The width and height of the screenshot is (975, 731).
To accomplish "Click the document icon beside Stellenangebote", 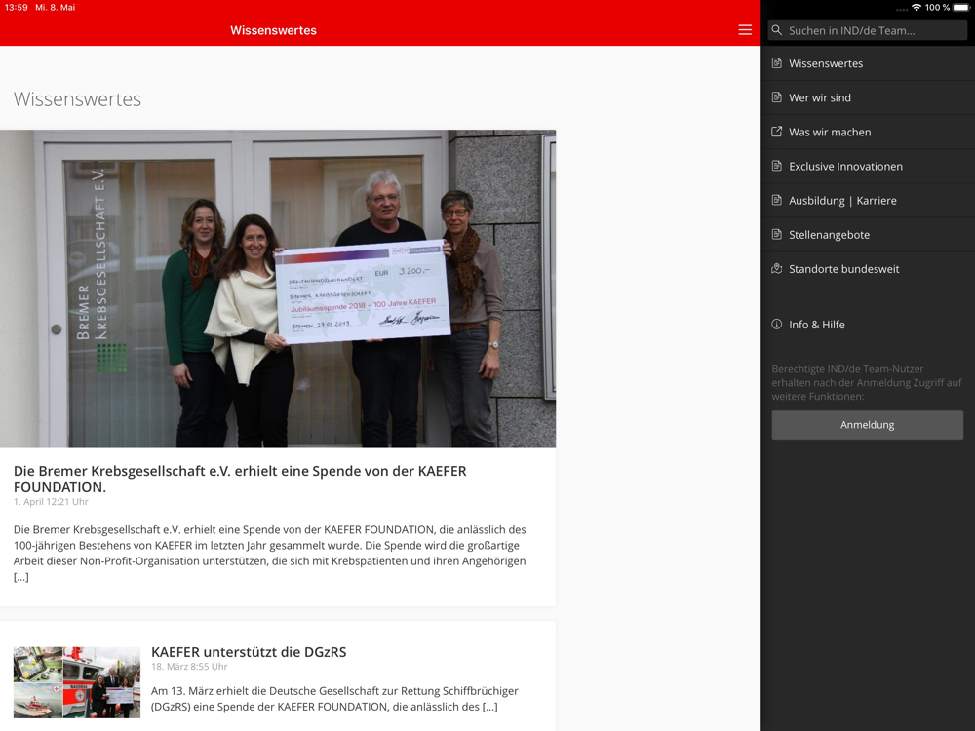I will coord(777,234).
